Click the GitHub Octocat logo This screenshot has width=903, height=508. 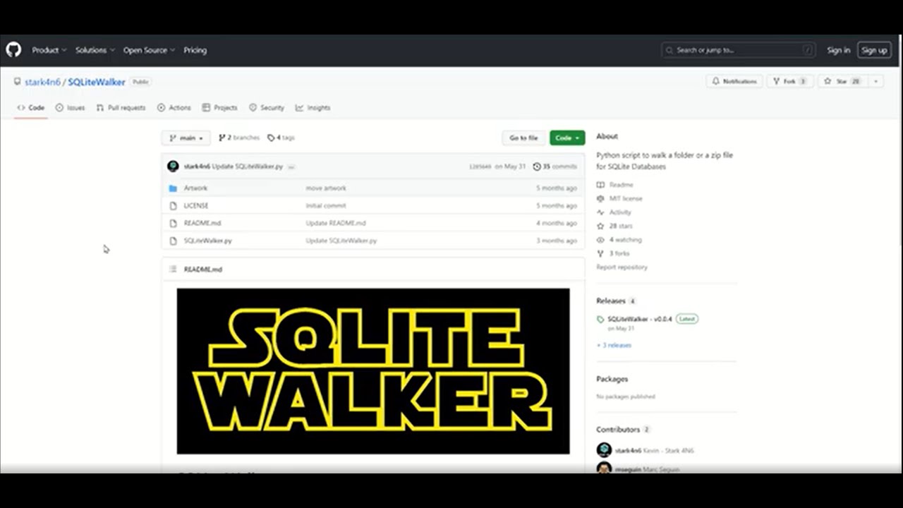point(13,50)
